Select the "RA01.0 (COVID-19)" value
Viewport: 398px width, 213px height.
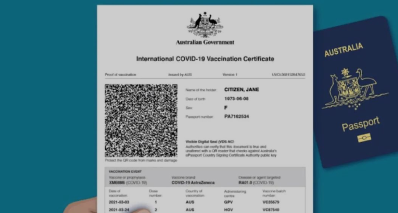[x=256, y=182]
